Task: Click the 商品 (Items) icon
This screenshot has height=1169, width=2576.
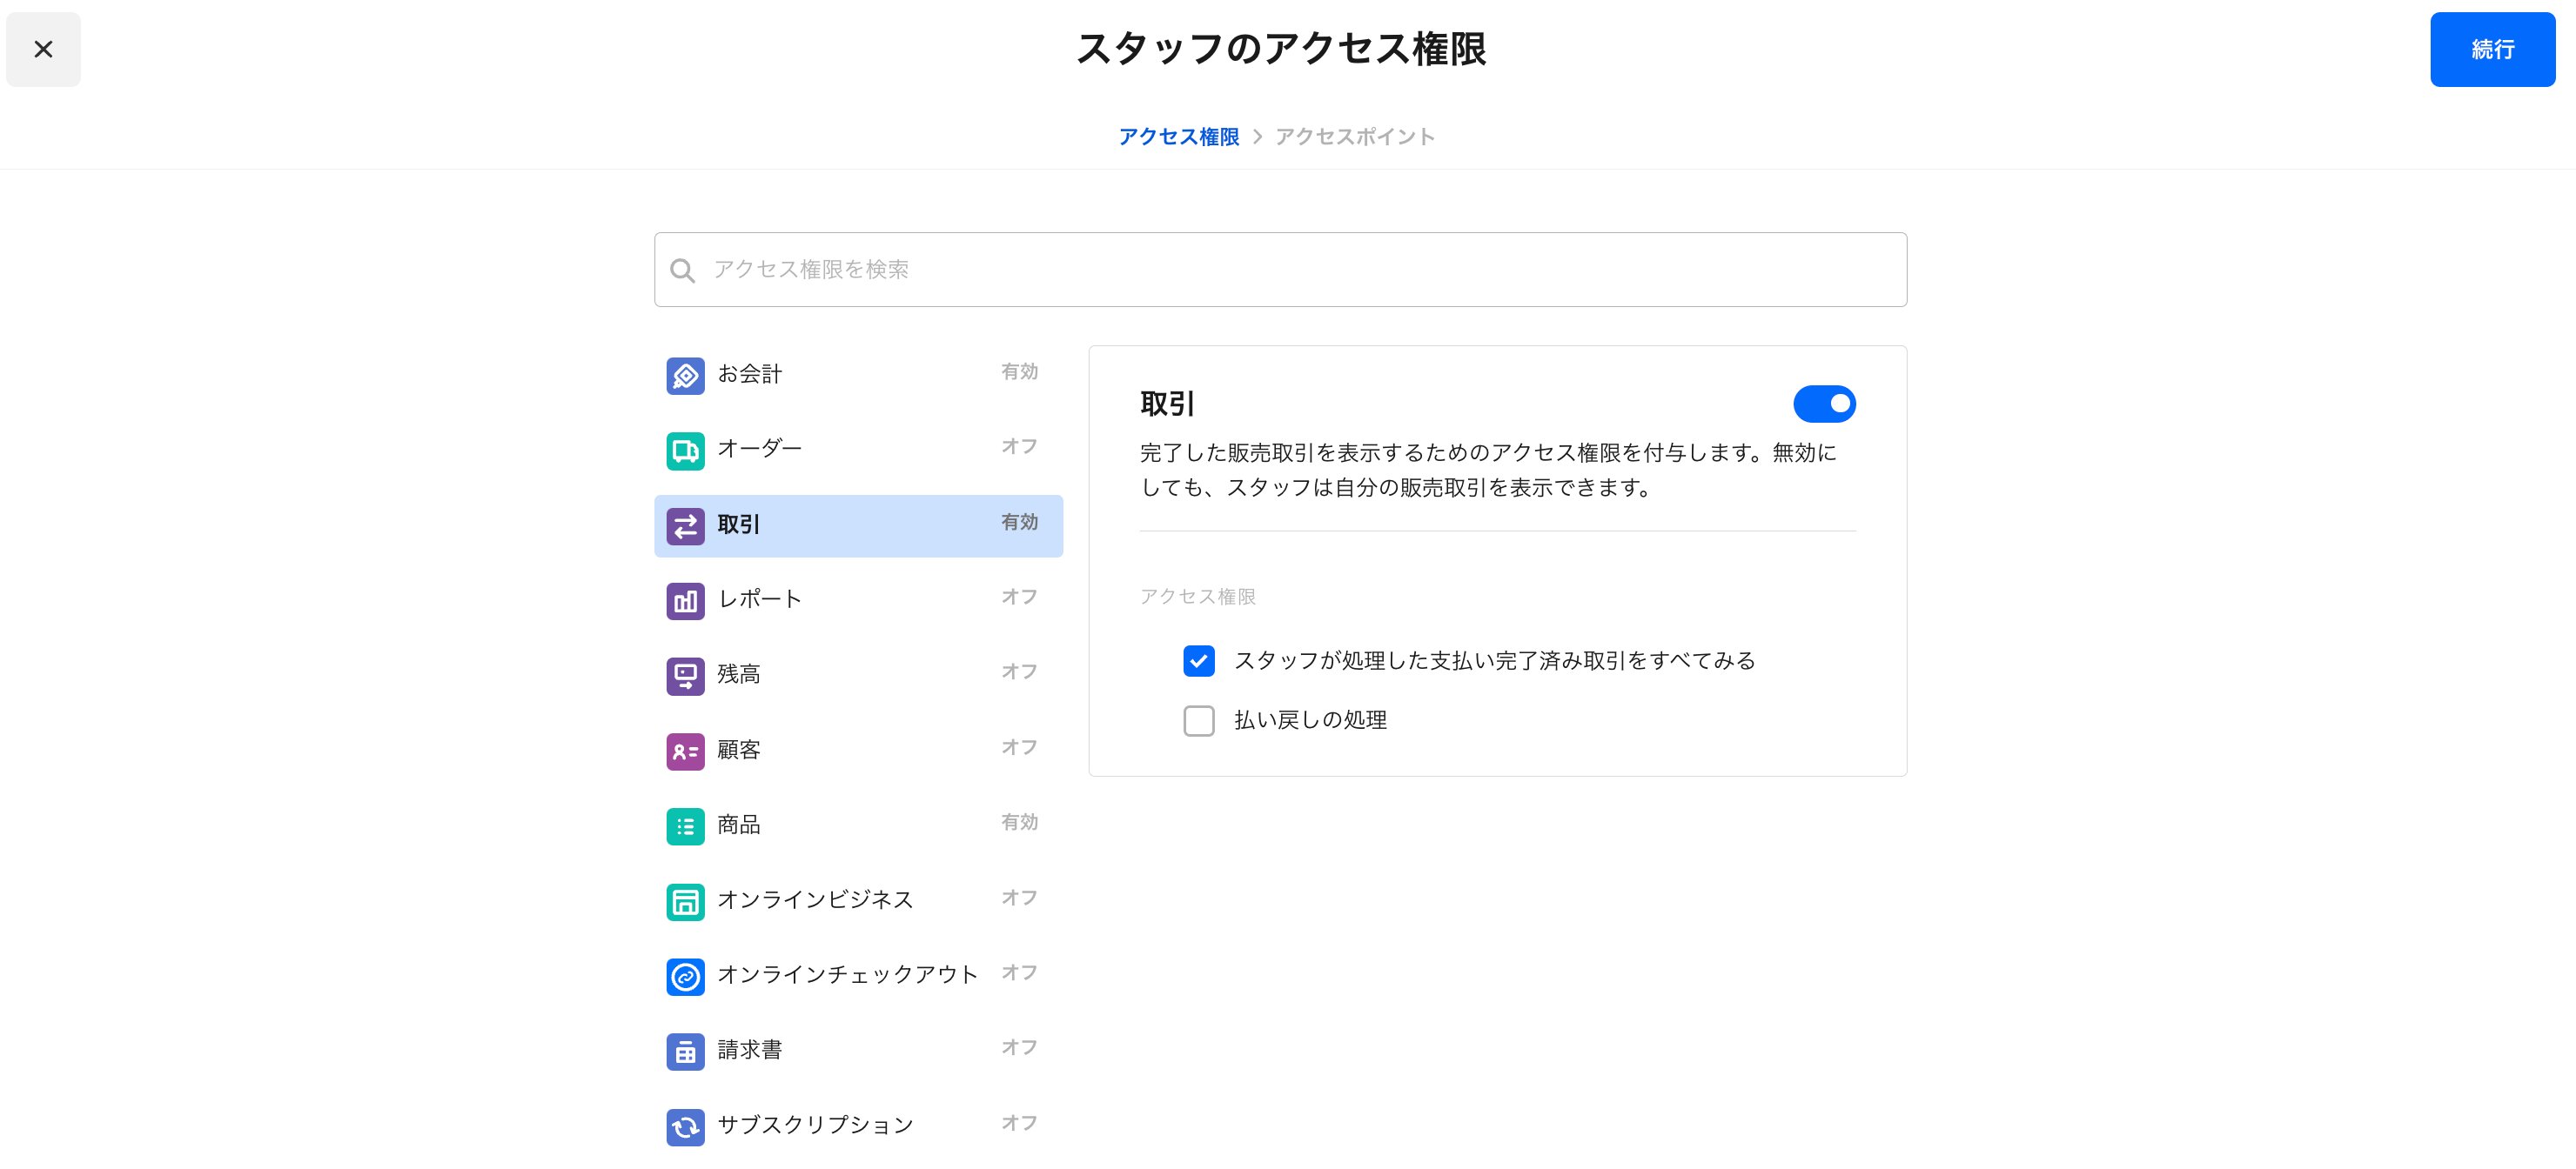Action: (x=685, y=825)
